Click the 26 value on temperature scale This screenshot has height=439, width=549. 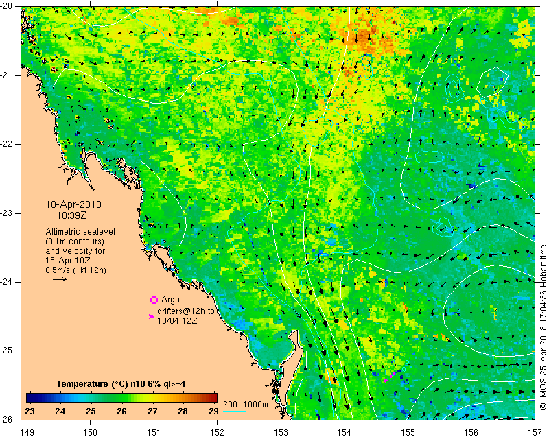121,411
